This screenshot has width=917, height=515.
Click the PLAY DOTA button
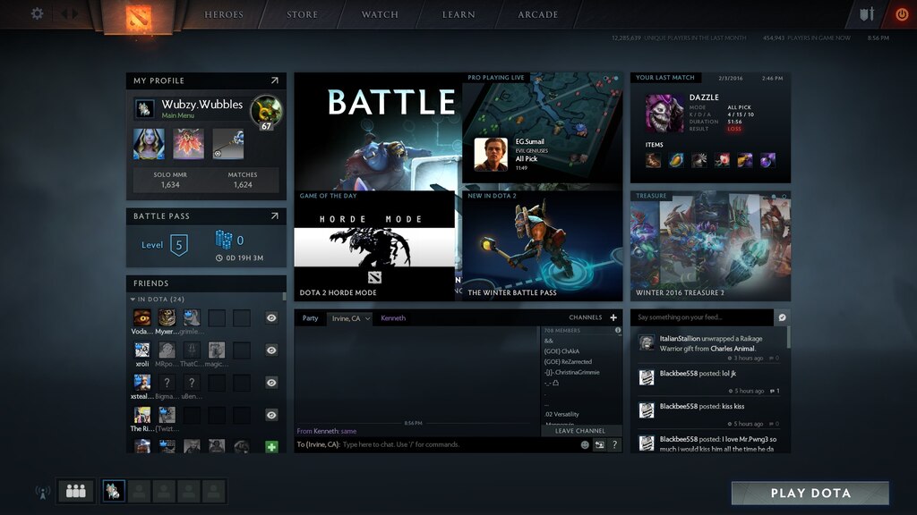[x=810, y=493]
